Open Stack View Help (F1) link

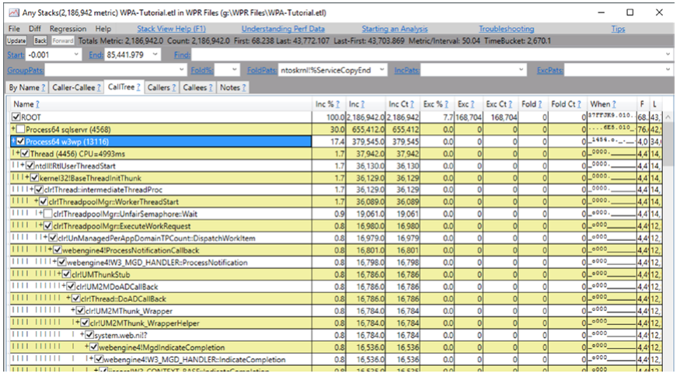[x=171, y=29]
